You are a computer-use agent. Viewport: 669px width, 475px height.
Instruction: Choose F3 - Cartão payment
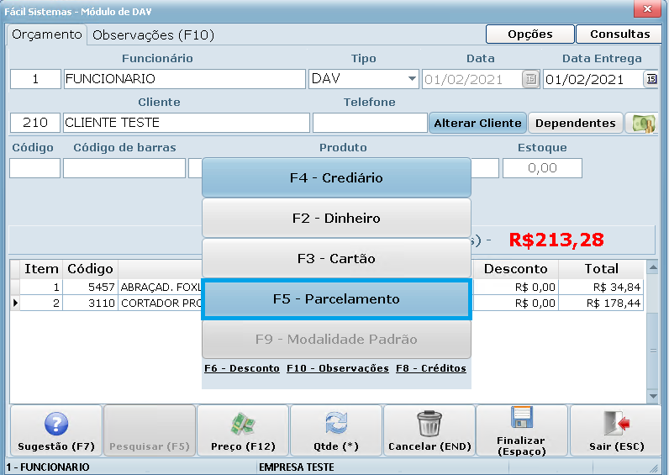tap(336, 259)
